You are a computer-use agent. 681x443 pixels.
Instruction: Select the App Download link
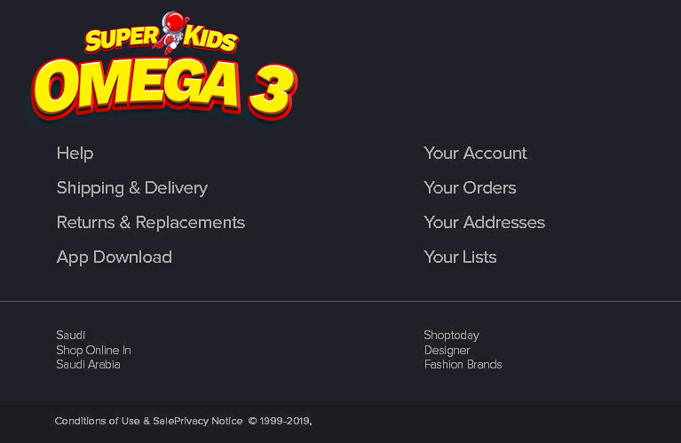tap(115, 257)
